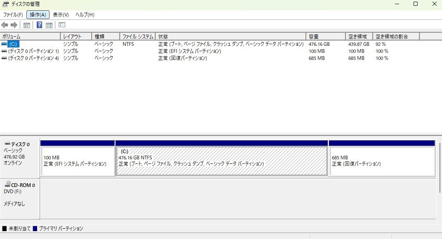Screen dimensions: 442x239
Task: Click the 476.16 GB capacity cell
Action: 319,44
